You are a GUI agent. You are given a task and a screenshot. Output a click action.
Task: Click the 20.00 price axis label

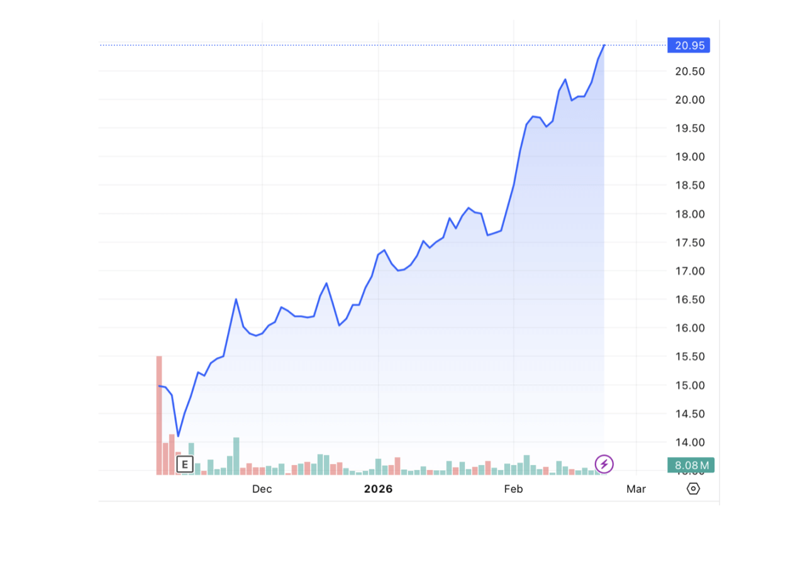tap(690, 99)
